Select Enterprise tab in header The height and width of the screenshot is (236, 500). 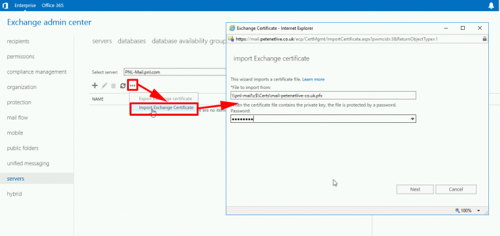click(25, 5)
